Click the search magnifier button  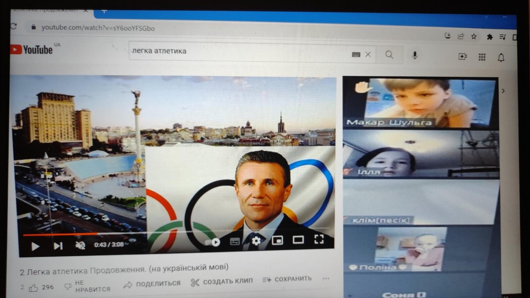(389, 55)
